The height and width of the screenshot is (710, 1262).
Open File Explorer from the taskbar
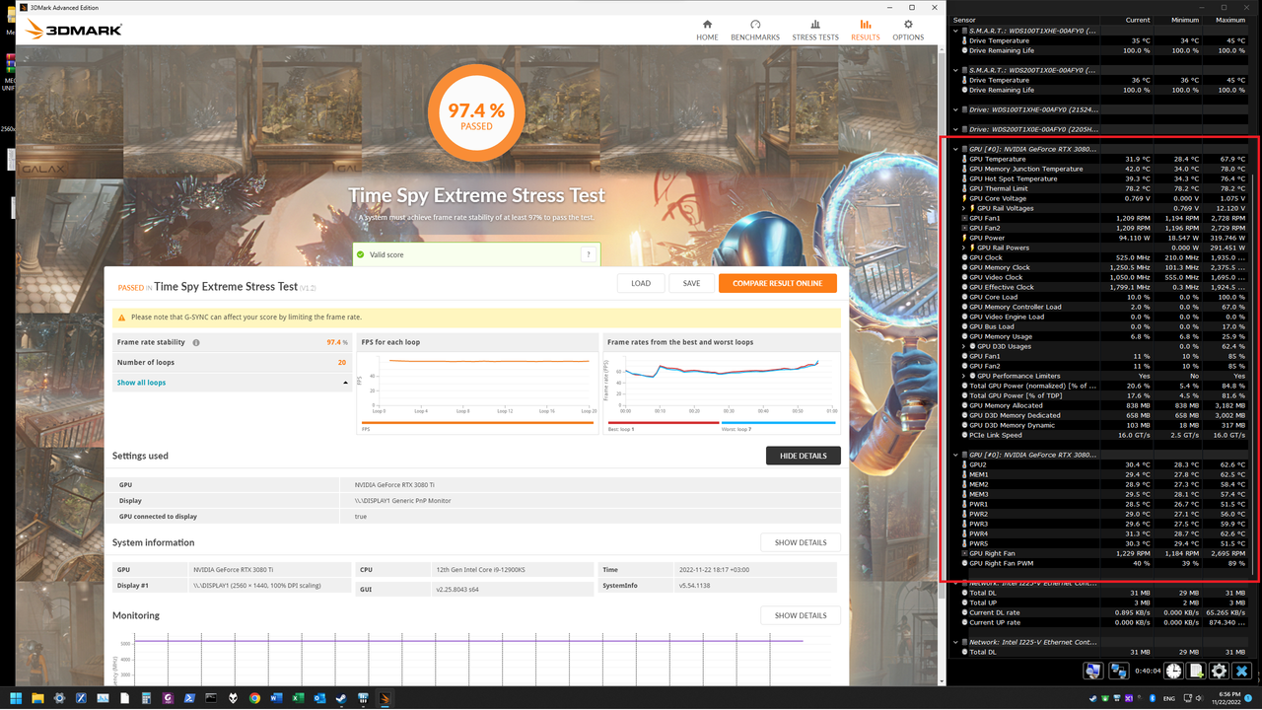click(x=37, y=698)
